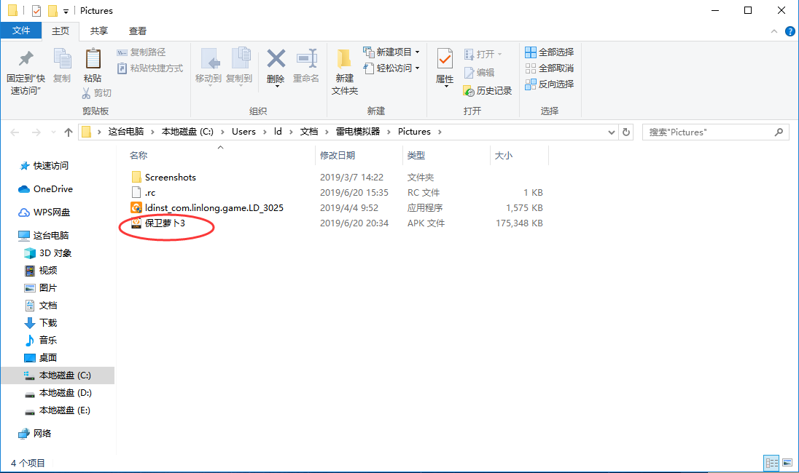The height and width of the screenshot is (473, 799).
Task: Switch to details view in the status bar
Action: coord(771,463)
